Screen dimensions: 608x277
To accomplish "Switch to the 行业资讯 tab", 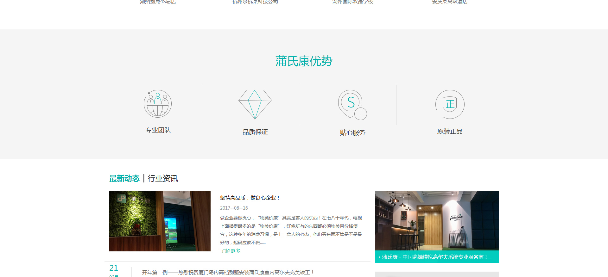I will coord(162,179).
